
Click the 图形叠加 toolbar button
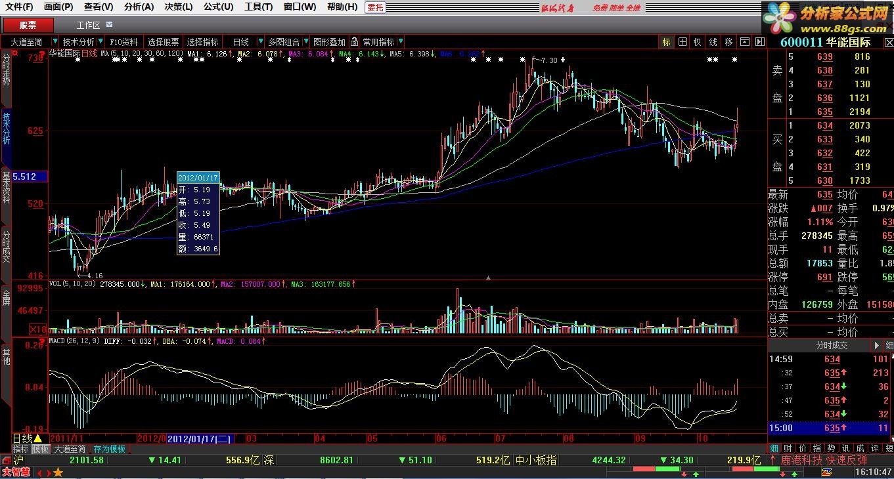(x=329, y=42)
